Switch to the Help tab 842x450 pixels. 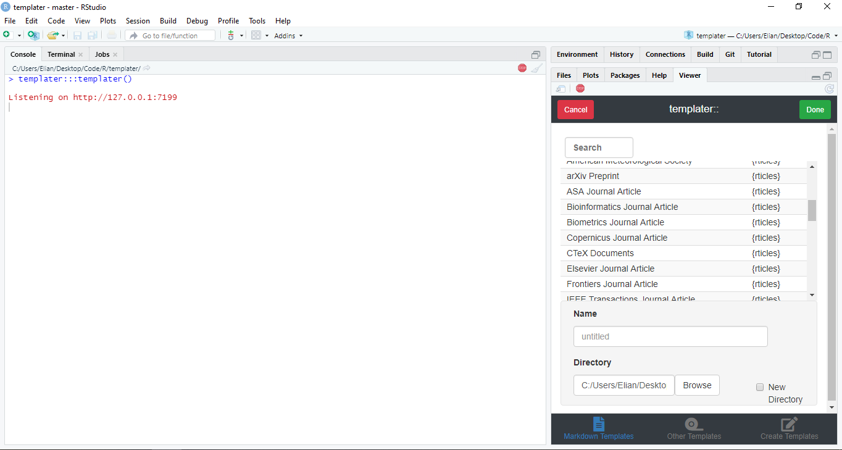[659, 75]
